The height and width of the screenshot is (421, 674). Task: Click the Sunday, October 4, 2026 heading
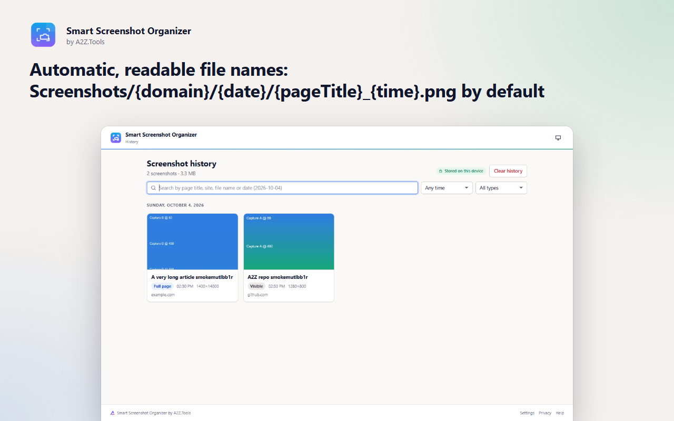coord(175,205)
